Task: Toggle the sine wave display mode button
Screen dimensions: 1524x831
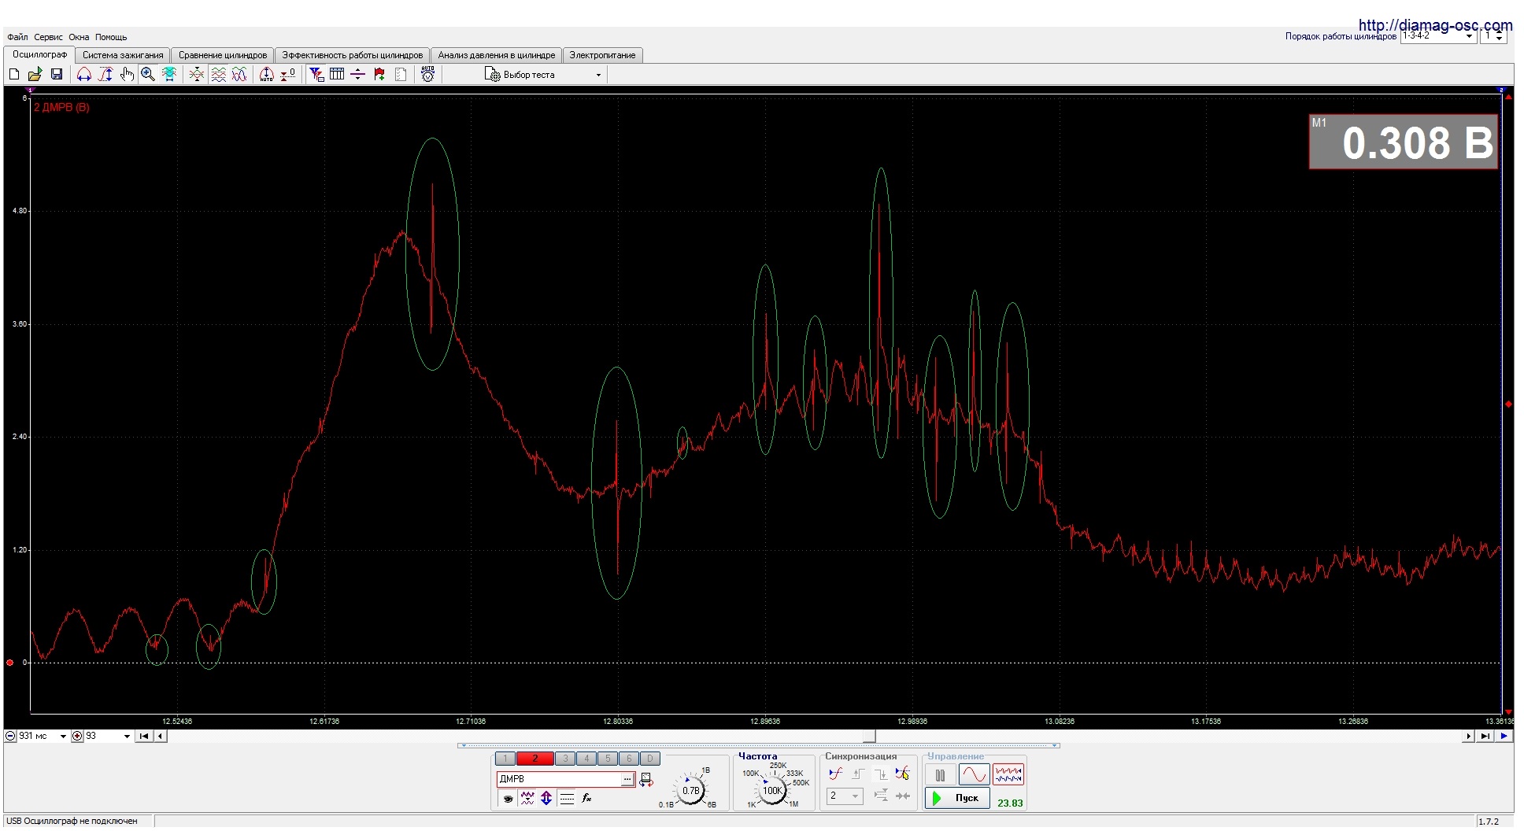Action: pos(974,774)
